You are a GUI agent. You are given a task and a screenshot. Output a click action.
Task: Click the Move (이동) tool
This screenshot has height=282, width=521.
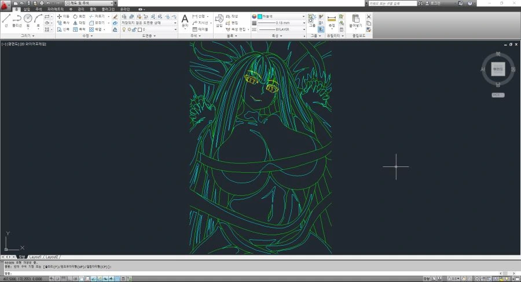[x=63, y=16]
